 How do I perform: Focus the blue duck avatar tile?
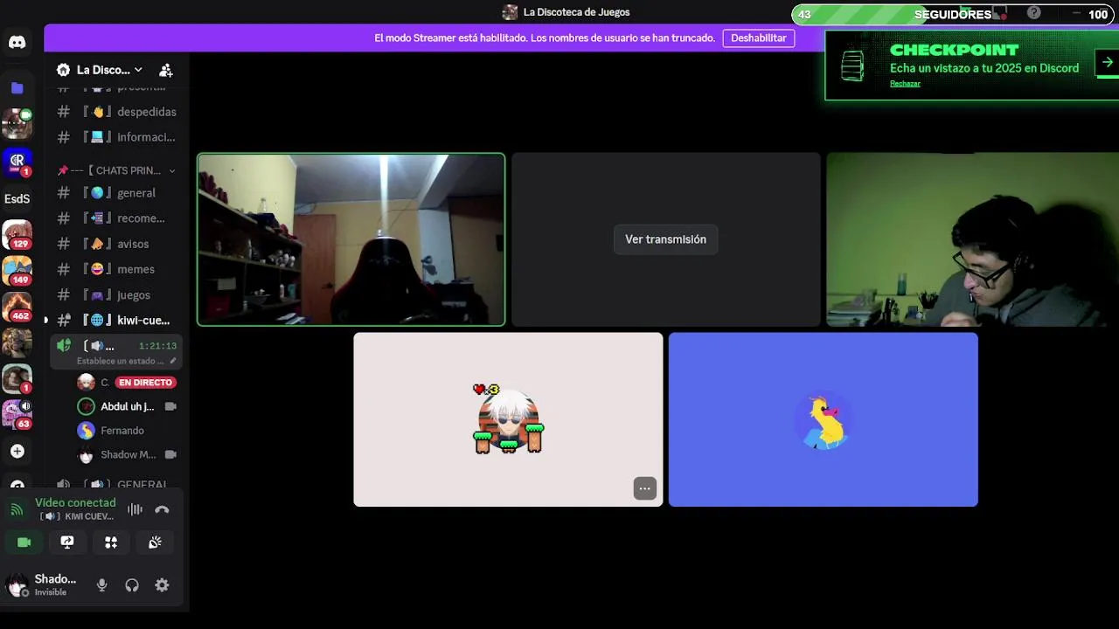click(x=823, y=419)
